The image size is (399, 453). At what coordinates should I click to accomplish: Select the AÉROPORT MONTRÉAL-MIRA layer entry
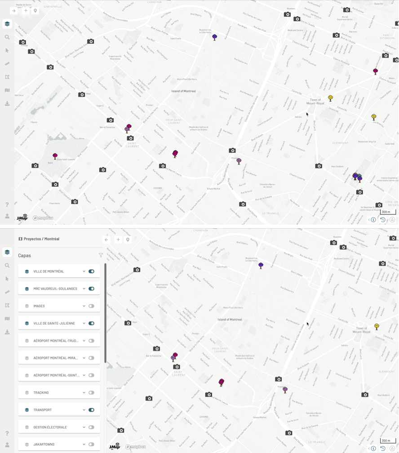[x=56, y=358]
